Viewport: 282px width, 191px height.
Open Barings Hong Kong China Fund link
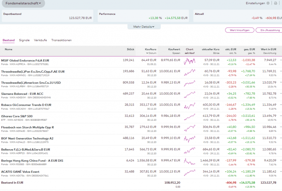point(32,161)
